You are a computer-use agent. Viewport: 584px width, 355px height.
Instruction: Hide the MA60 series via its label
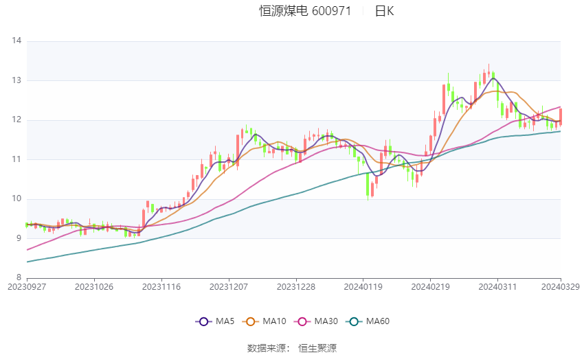click(x=378, y=321)
